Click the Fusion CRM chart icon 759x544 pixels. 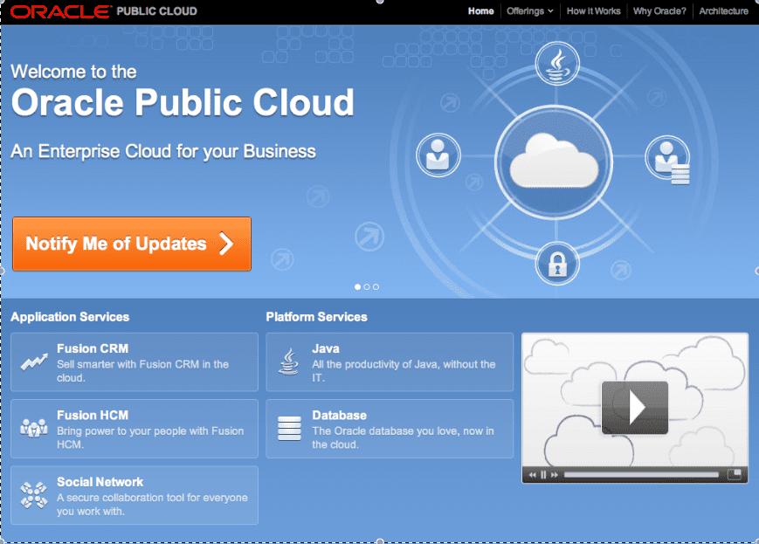[34, 362]
